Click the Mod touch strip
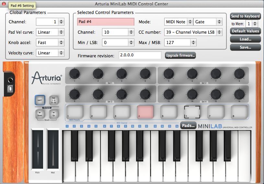The width and height of the screenshot is (264, 184). pos(53,149)
